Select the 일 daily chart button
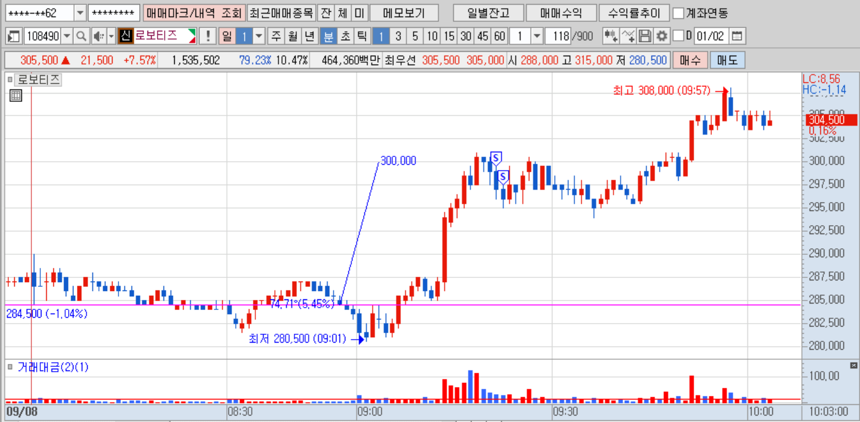Screen dimensions: 860x422 [227, 36]
